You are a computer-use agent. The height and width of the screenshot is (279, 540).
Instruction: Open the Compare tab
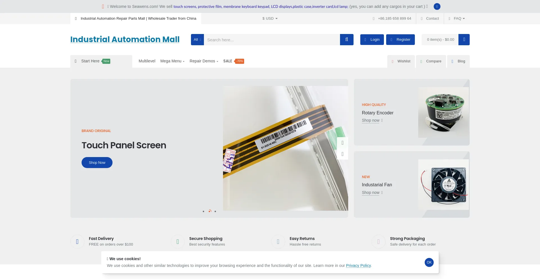tap(431, 61)
